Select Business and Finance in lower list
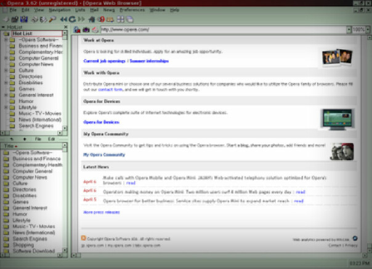 point(37,158)
